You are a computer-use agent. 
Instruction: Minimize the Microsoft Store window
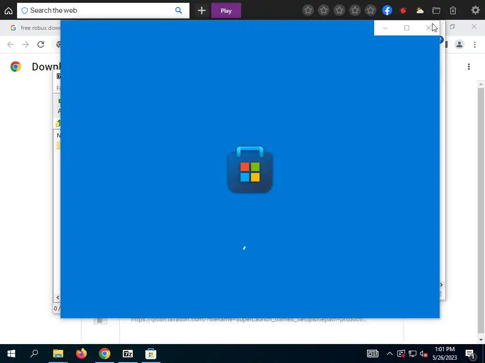385,28
